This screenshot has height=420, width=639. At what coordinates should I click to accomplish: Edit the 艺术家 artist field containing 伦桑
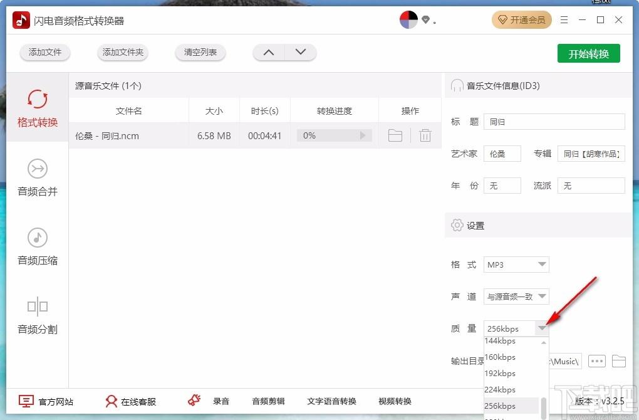pos(502,154)
